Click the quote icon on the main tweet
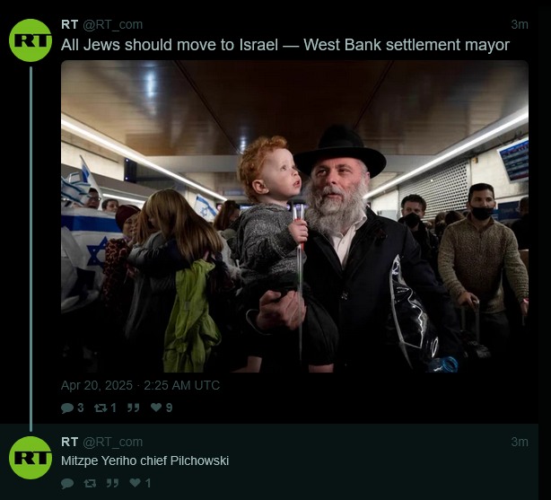This screenshot has height=500, width=551. pyautogui.click(x=133, y=408)
